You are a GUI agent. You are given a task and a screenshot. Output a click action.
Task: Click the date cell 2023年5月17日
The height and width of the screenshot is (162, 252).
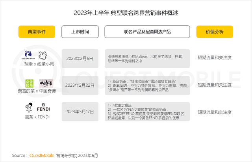click(x=80, y=112)
